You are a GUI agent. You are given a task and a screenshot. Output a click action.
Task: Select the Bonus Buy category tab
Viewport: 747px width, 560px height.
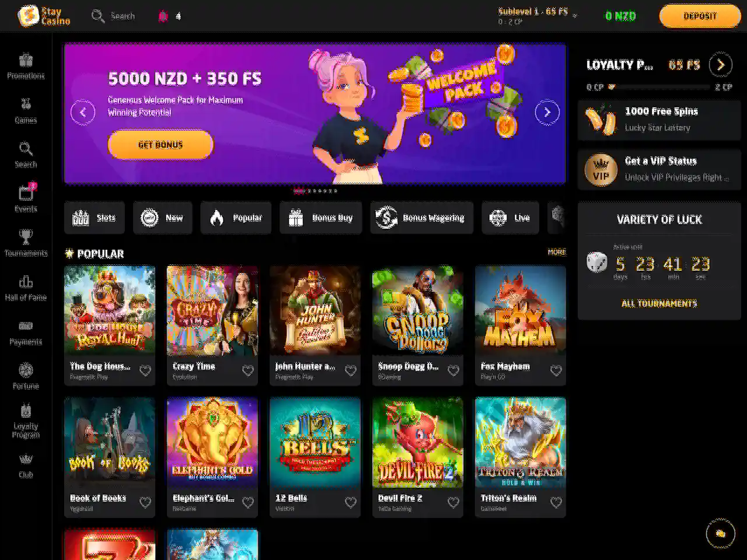[x=320, y=218]
